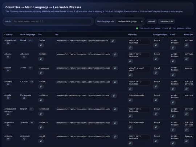Select the Afghanistan country name

(x=10, y=40)
